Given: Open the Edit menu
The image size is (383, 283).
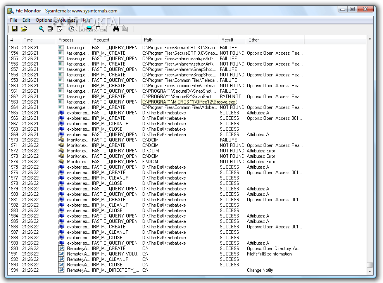Looking at the screenshot, I should pos(26,20).
